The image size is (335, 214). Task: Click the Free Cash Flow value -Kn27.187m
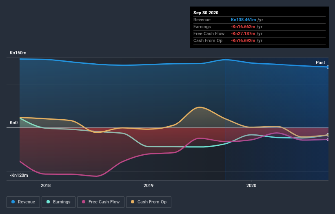(x=243, y=33)
